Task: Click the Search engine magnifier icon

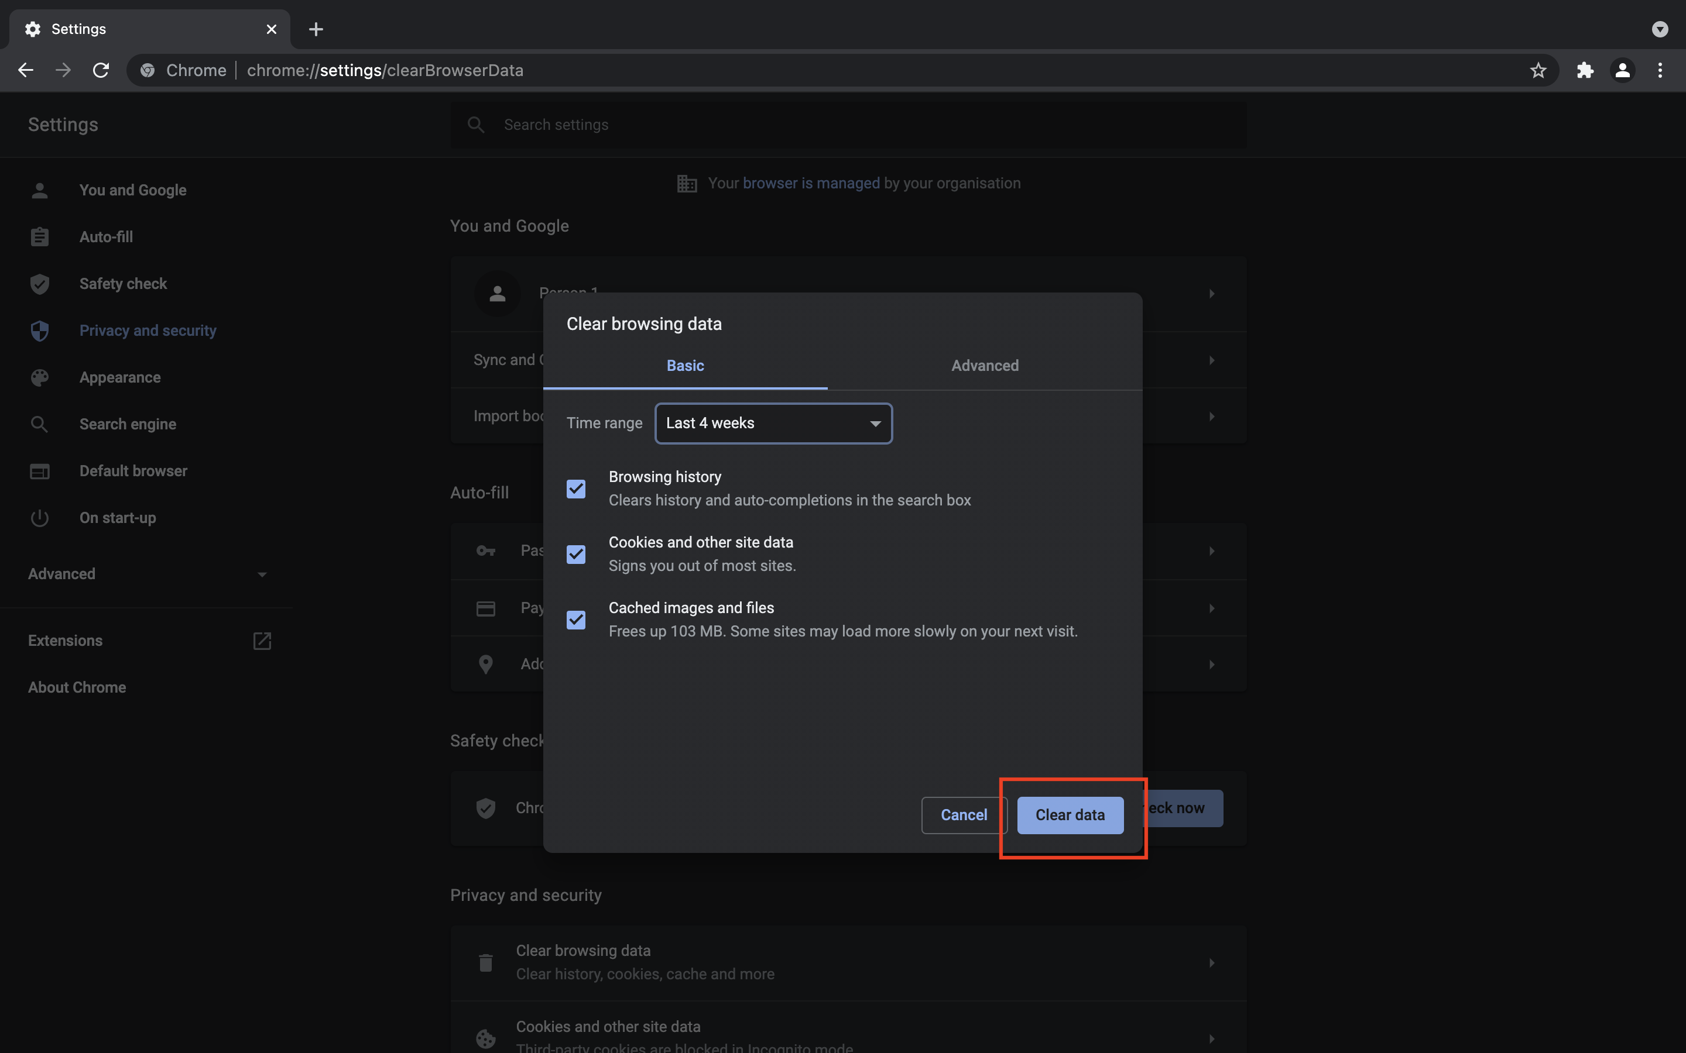Action: click(x=40, y=424)
